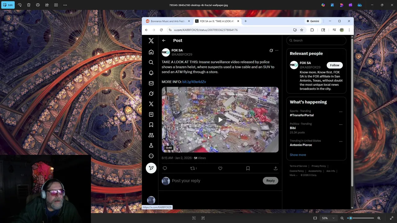The width and height of the screenshot is (397, 223).
Task: Open Lists icon in X sidebar
Action: 151,114
